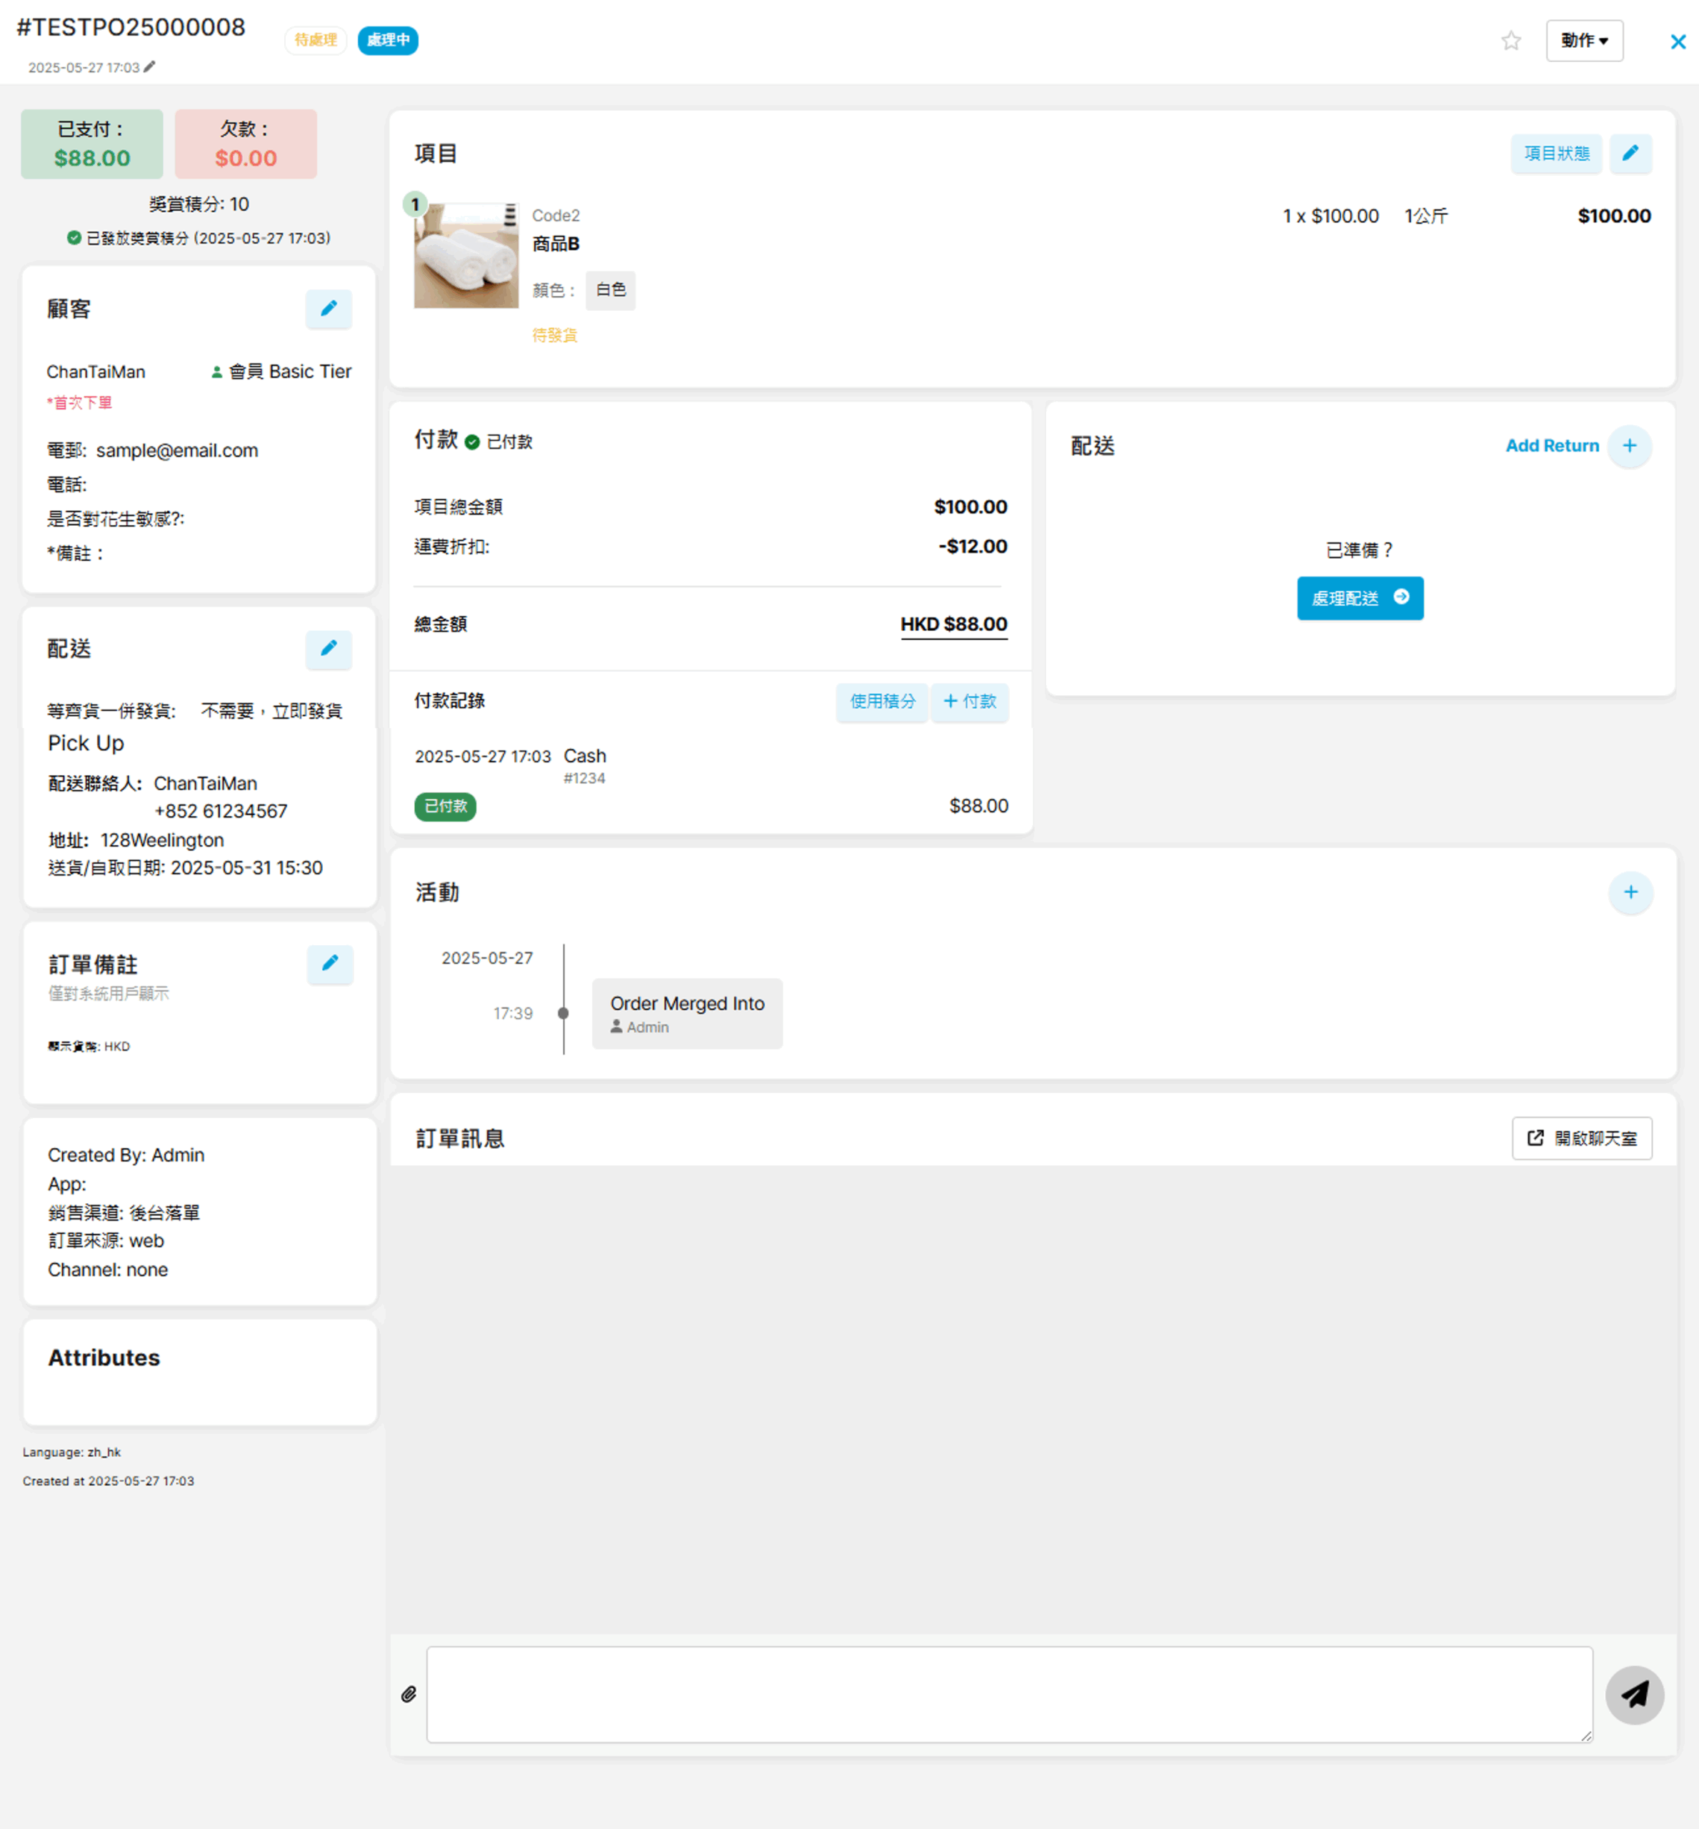Screen dimensions: 1699x1829
Task: Click the Order Merged Into activity entry
Action: (687, 1013)
